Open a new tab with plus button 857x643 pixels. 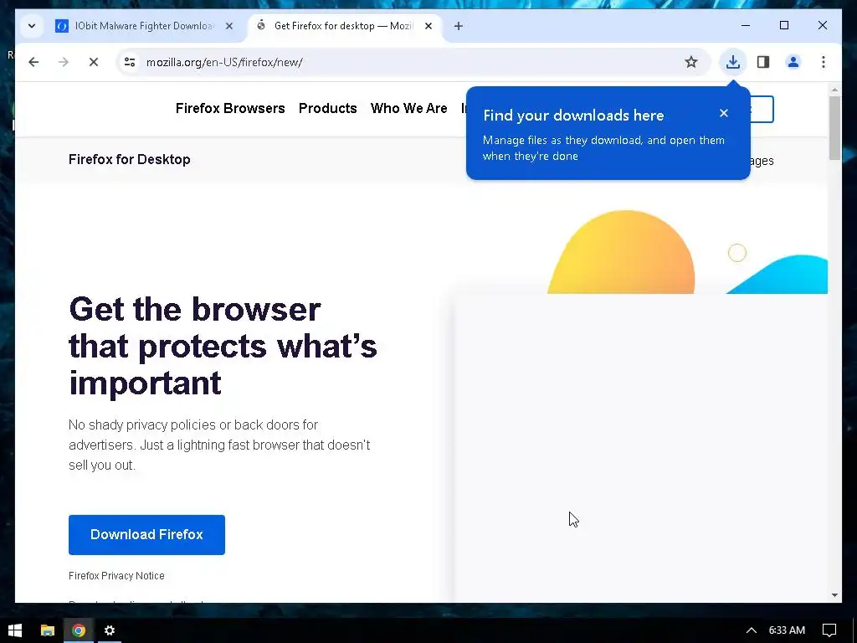click(459, 26)
